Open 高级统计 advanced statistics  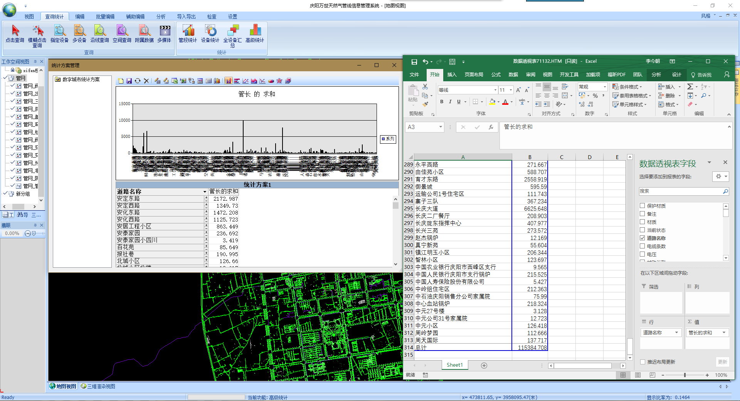(x=255, y=34)
